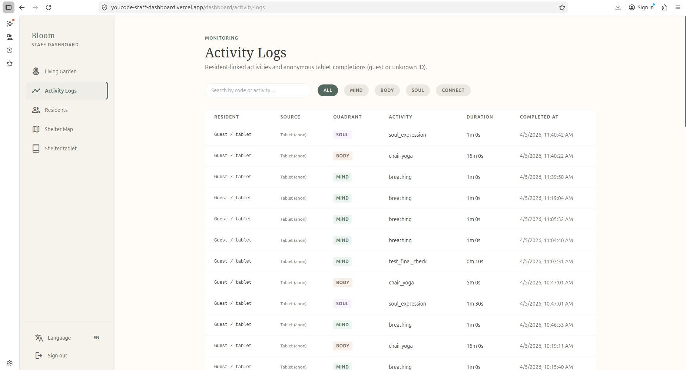The width and height of the screenshot is (686, 370).
Task: Click the chair_yoga activity cell
Action: pos(401,283)
